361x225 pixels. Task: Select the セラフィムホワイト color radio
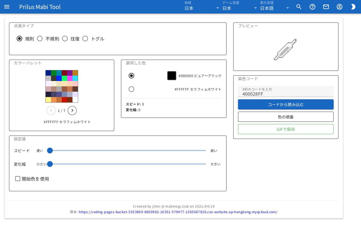click(x=131, y=89)
